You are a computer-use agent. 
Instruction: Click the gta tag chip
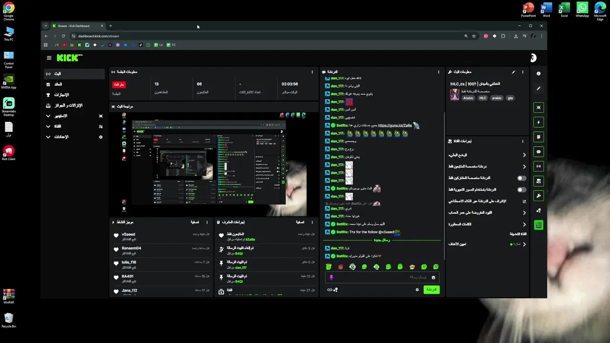coord(510,98)
